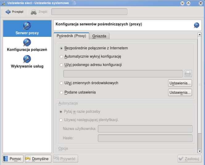Click the file browse icon beside address field

[188, 74]
